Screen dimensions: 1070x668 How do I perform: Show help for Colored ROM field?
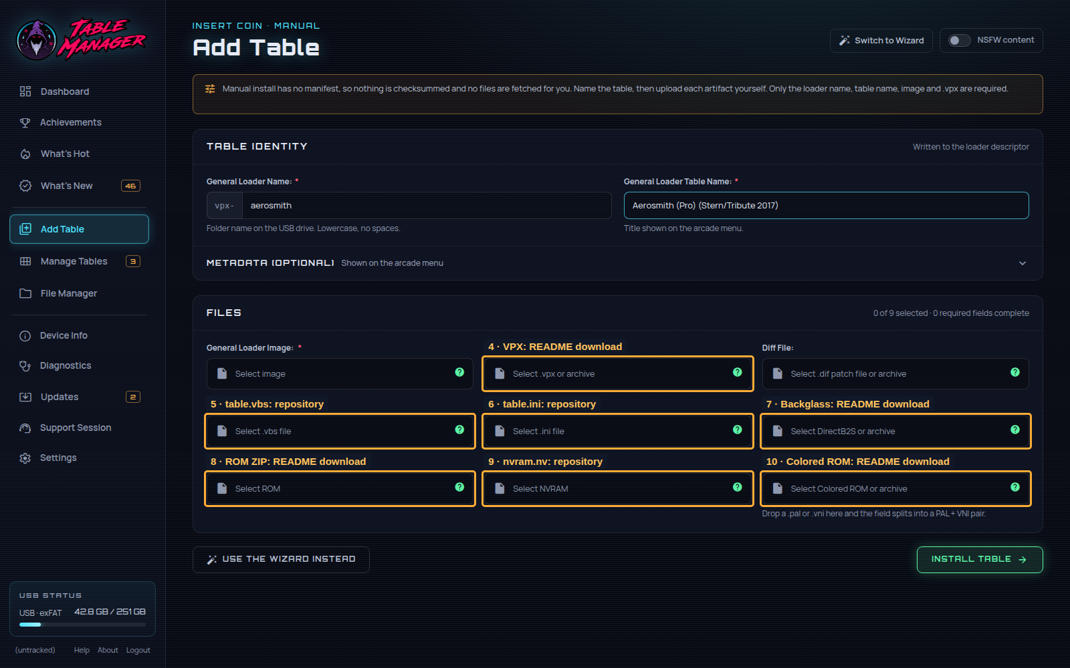point(1015,487)
